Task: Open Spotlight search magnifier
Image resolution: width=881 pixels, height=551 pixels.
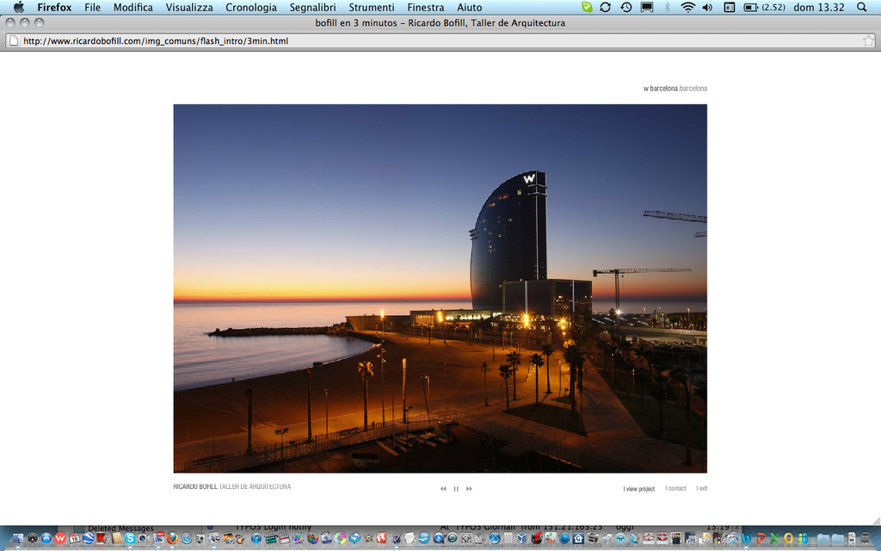Action: 862,8
